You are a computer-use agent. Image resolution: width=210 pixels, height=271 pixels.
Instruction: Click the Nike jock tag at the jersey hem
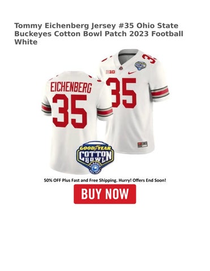tap(143, 145)
